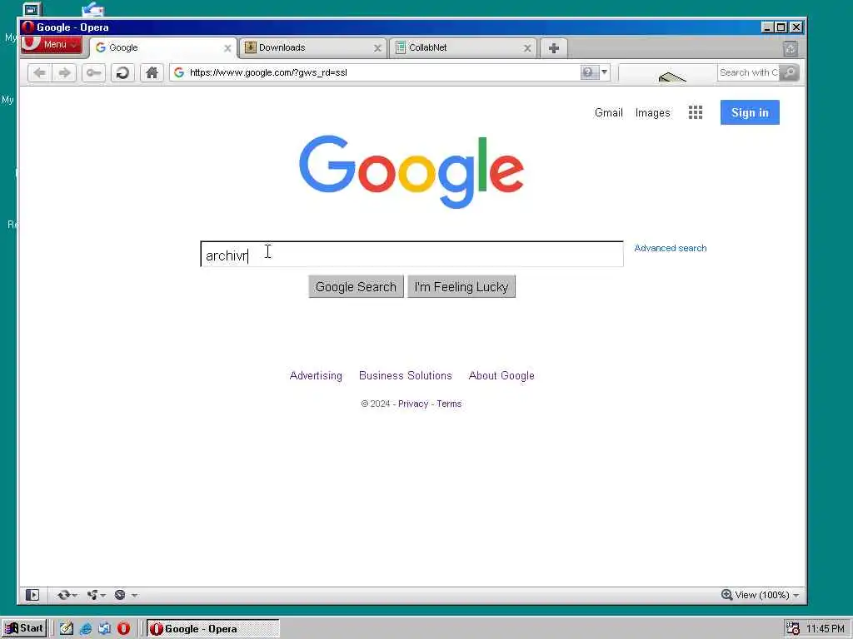
Task: Go forward with the forward arrow
Action: click(64, 72)
